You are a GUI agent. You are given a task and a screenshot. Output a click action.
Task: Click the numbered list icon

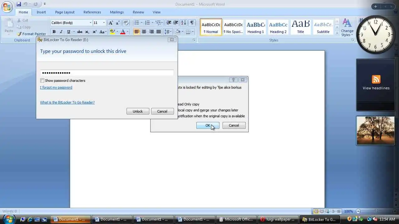click(x=147, y=23)
